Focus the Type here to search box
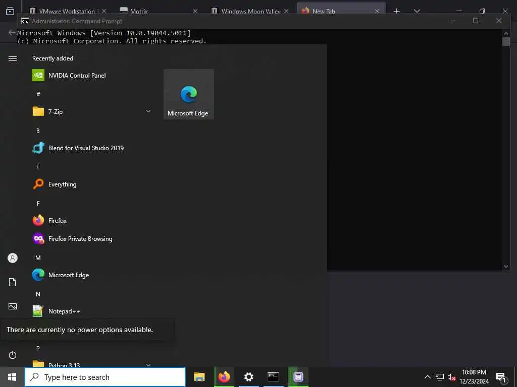The image size is (517, 387). coord(105,377)
